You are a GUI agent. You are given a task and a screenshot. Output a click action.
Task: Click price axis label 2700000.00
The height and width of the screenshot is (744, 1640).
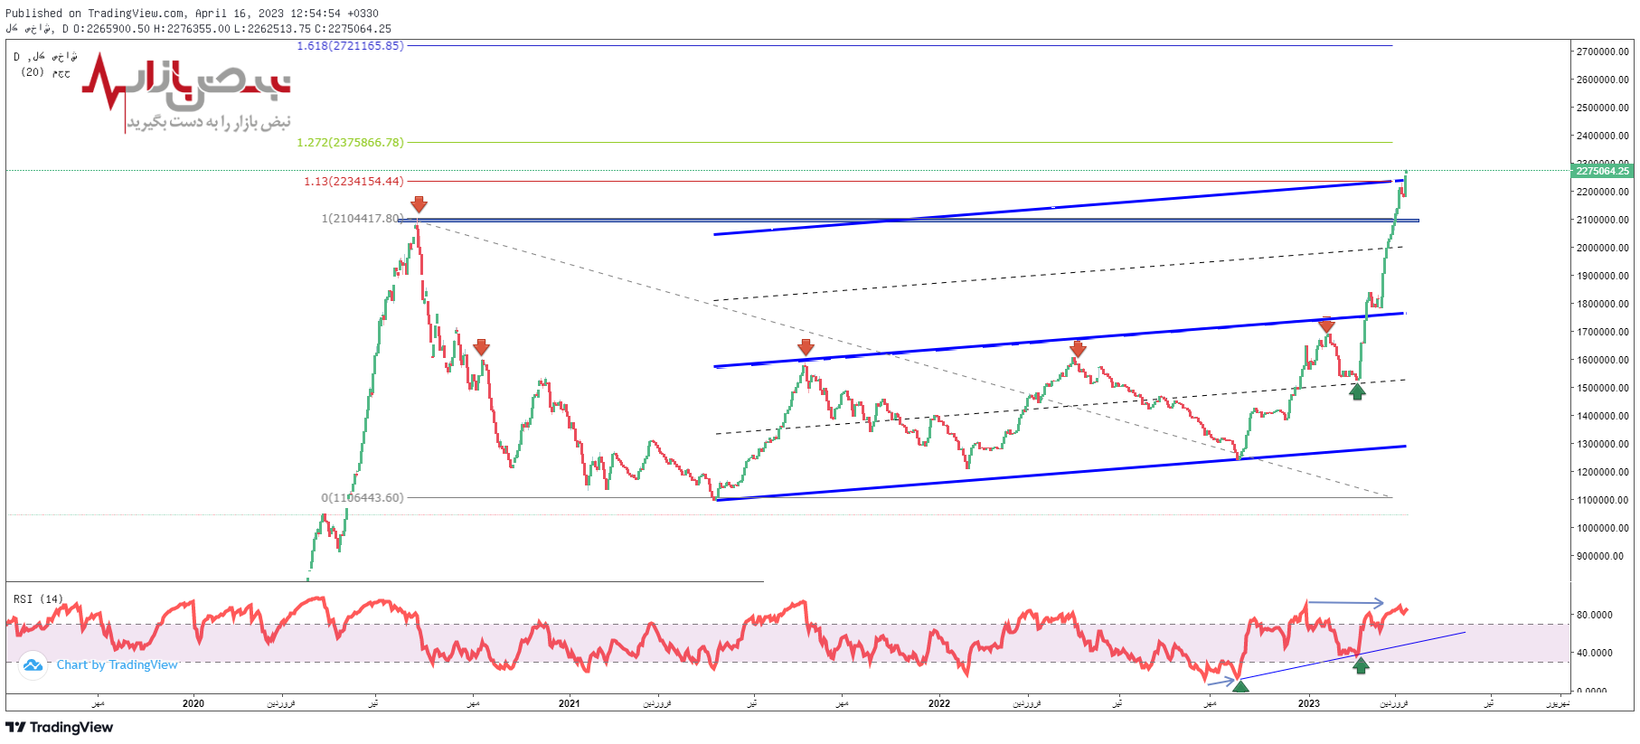[x=1602, y=52]
